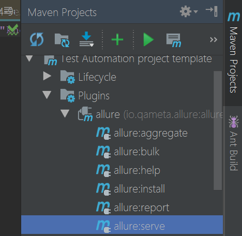Expand the Lifecycle folder
This screenshot has height=236, width=242.
(47, 76)
